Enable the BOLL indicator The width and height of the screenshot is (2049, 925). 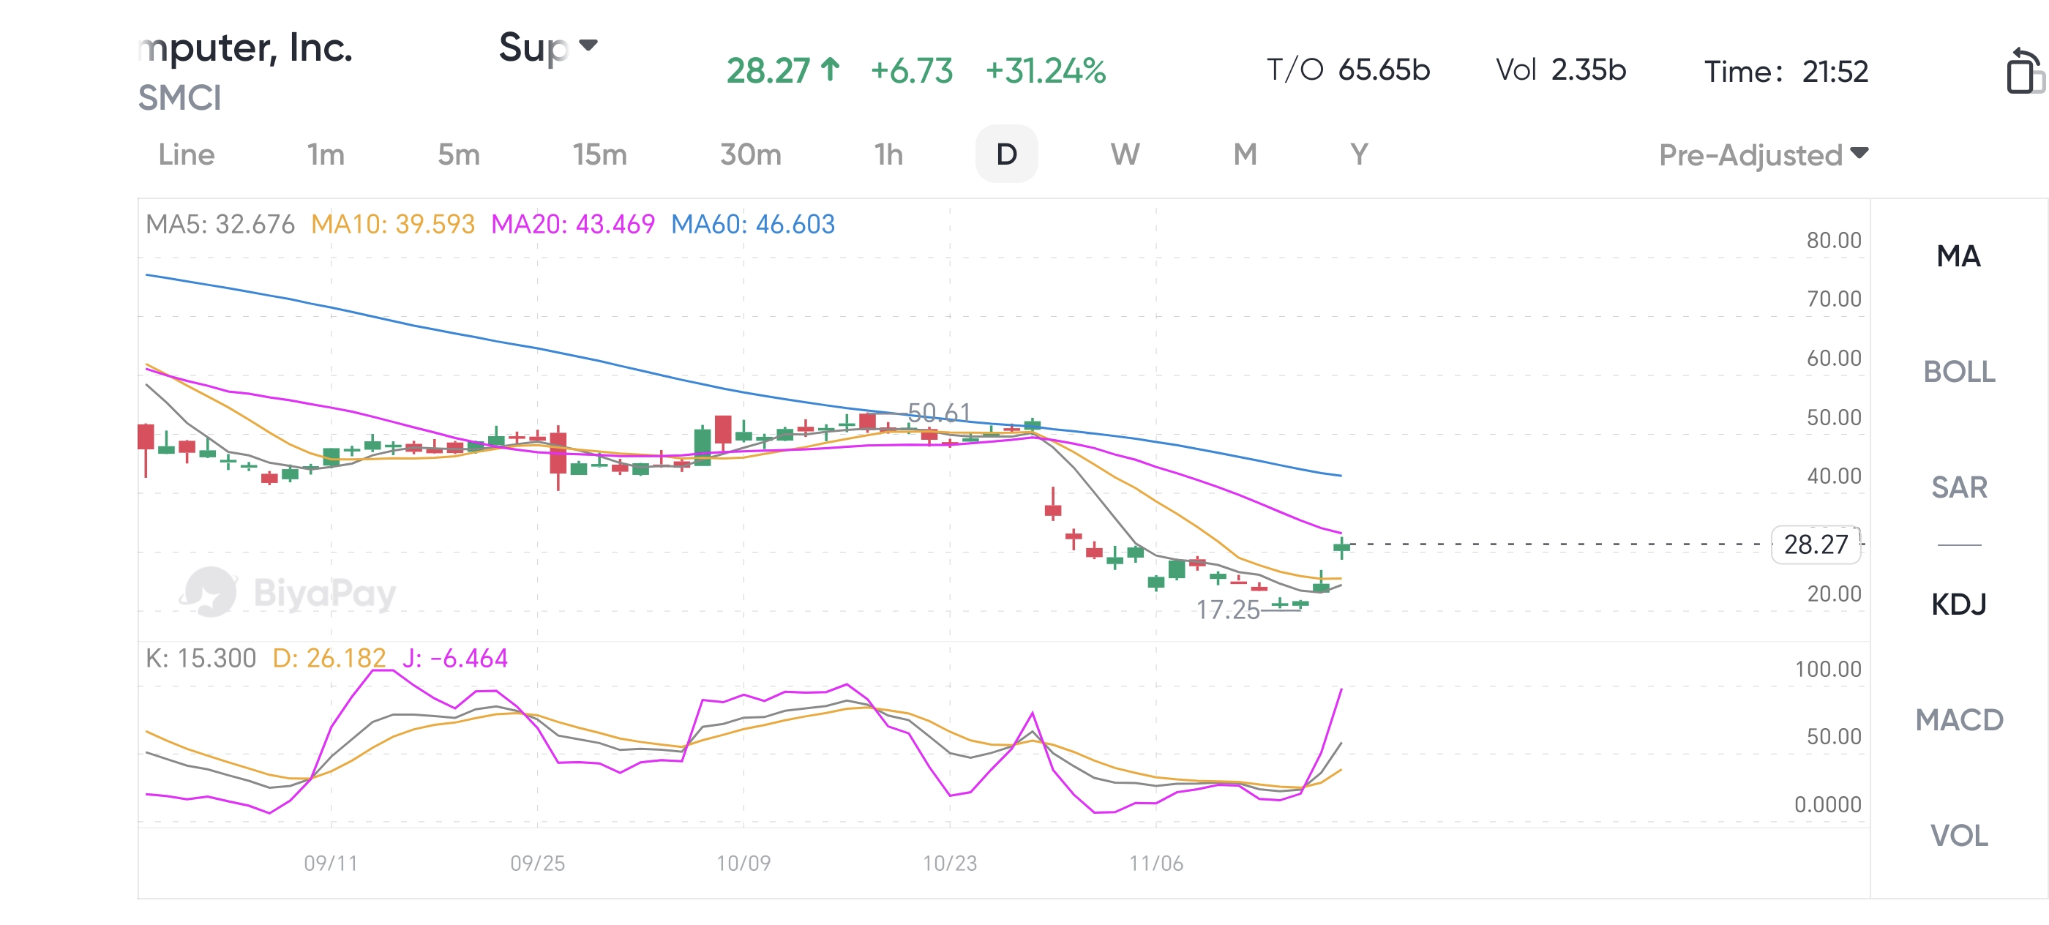coord(1958,372)
